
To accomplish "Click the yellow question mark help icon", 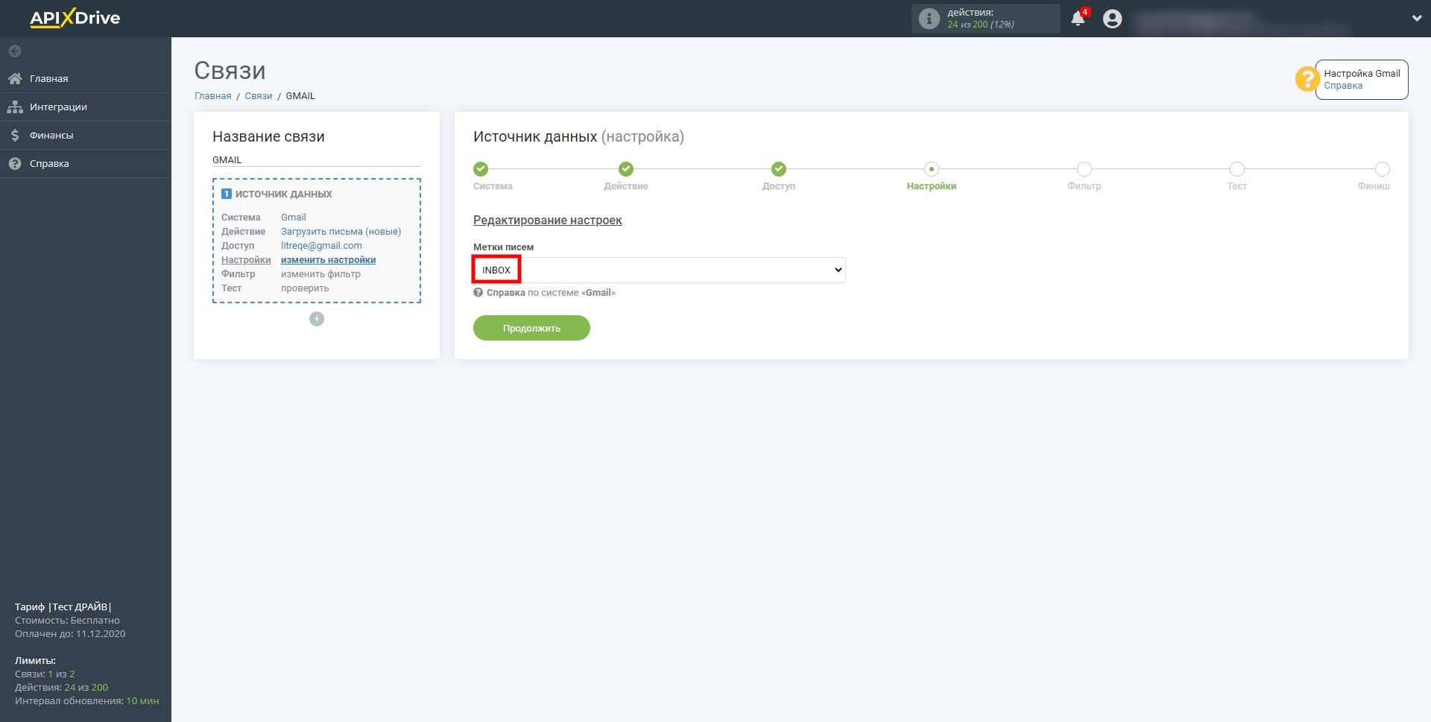I will point(1307,79).
